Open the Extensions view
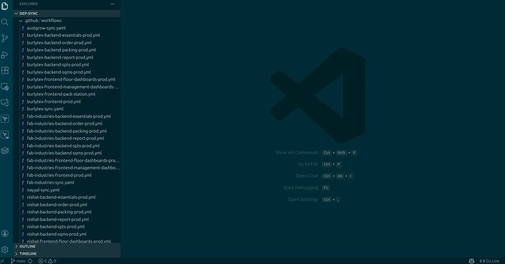The height and width of the screenshot is (264, 505). pos(5,70)
